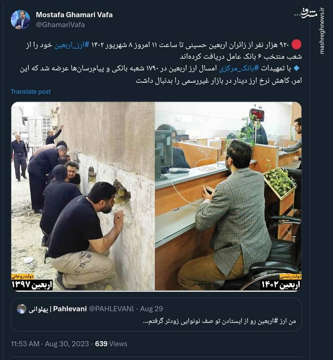Screen dimensions: 333x360
Task: Open the #ارز_اربعین hashtag
Action: [71, 45]
